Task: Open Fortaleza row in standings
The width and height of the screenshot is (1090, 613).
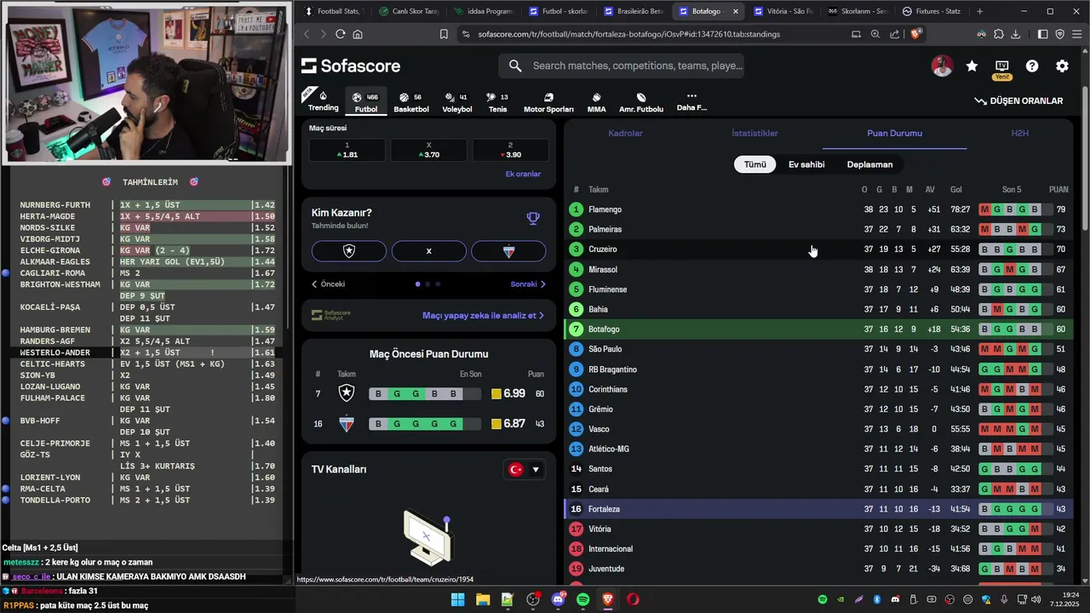Action: pyautogui.click(x=818, y=509)
